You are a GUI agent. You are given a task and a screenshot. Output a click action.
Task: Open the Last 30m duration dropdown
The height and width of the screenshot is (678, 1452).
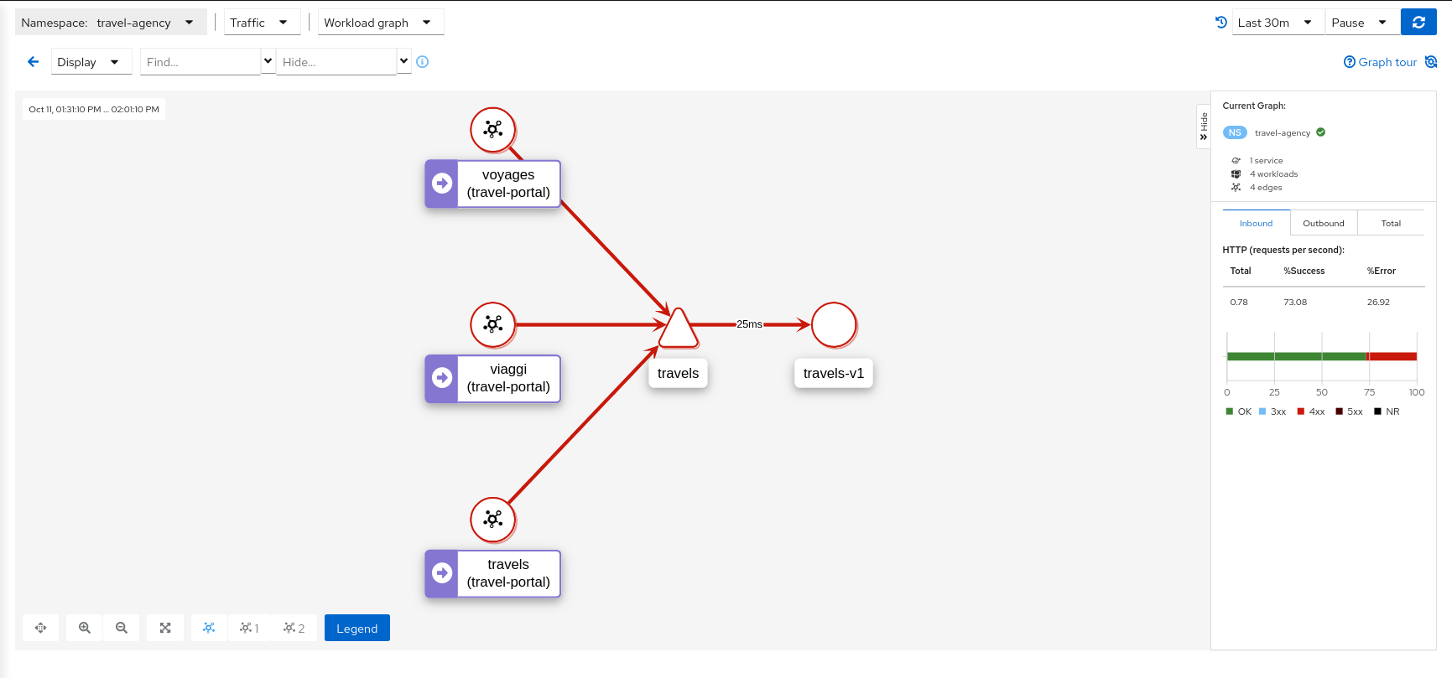[1275, 23]
